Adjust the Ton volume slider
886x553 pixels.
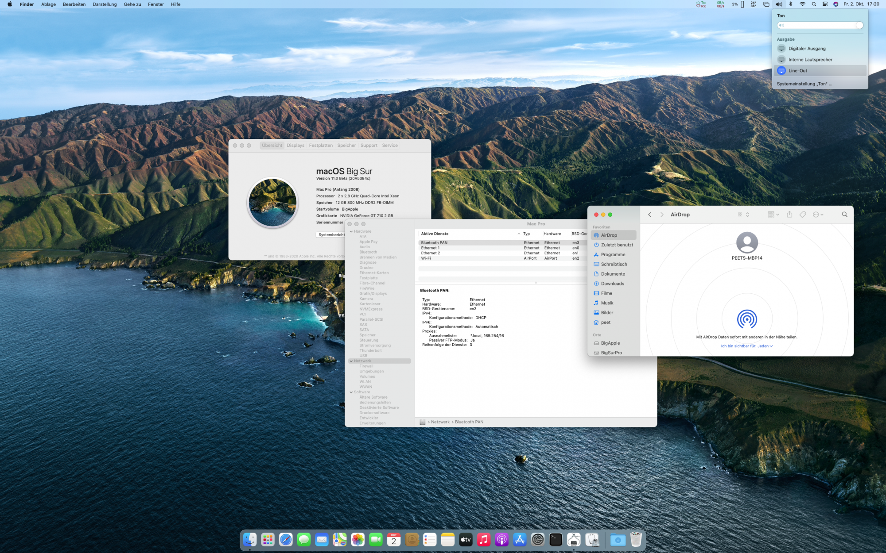(820, 25)
